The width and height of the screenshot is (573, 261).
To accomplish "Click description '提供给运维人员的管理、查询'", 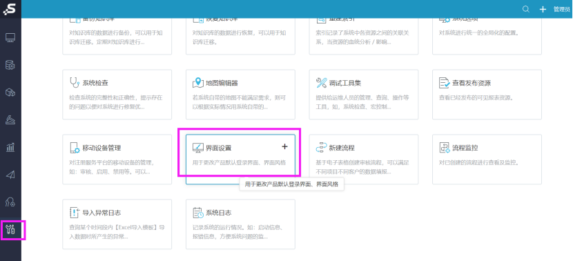I will click(362, 102).
